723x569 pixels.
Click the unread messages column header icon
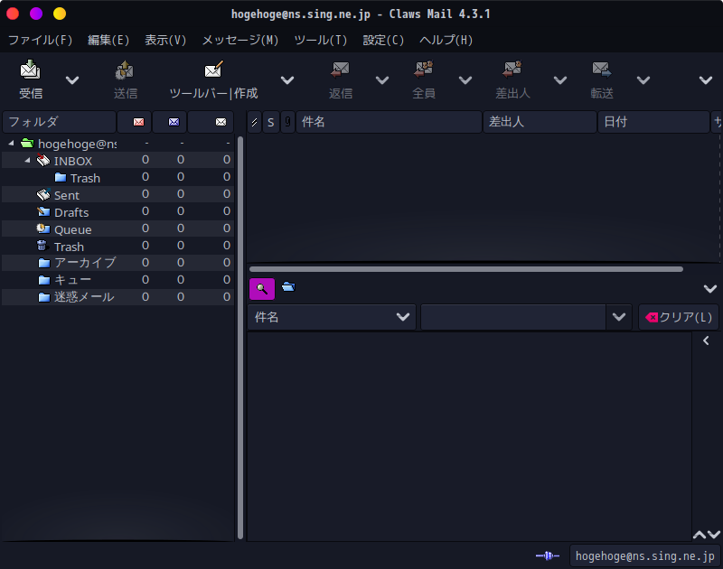pyautogui.click(x=174, y=122)
